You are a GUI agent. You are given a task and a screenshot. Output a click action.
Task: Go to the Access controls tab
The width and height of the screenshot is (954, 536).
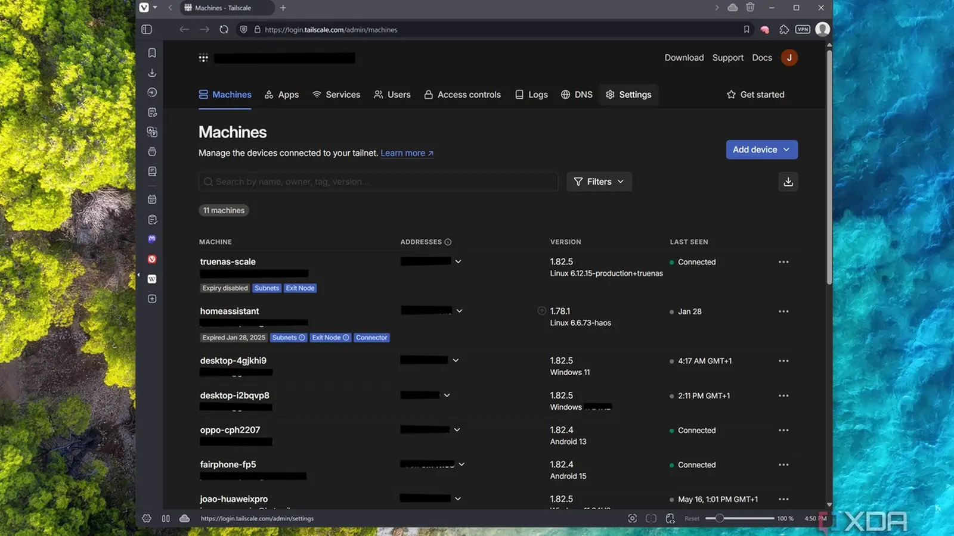coord(463,95)
